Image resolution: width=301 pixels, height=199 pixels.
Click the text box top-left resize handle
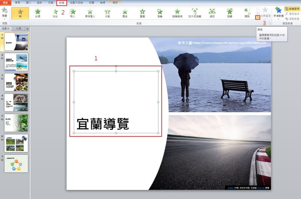74,71
